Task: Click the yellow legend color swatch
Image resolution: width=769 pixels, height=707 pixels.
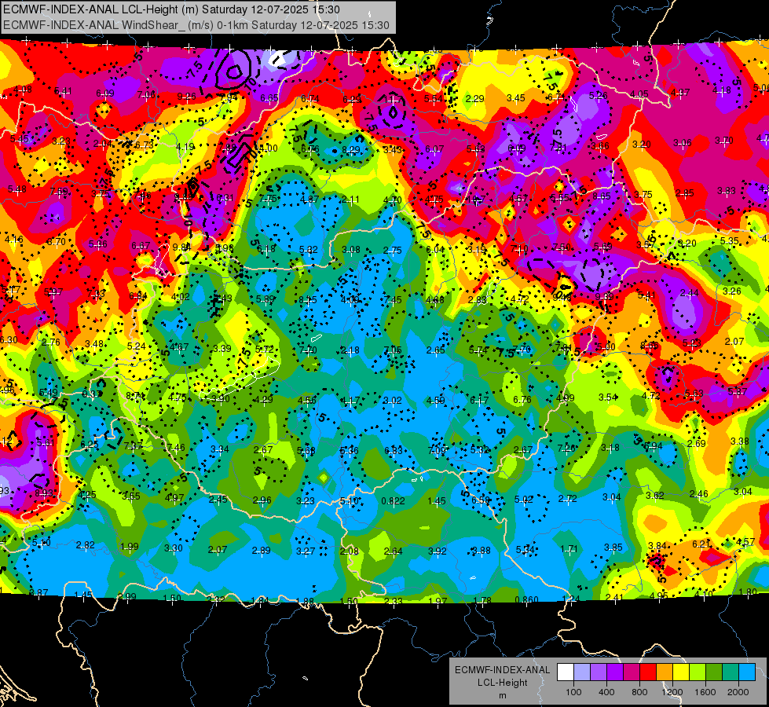Action: point(681,672)
